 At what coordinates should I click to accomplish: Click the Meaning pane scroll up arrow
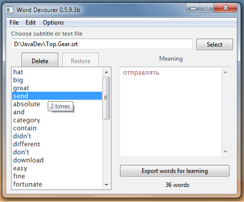click(225, 72)
